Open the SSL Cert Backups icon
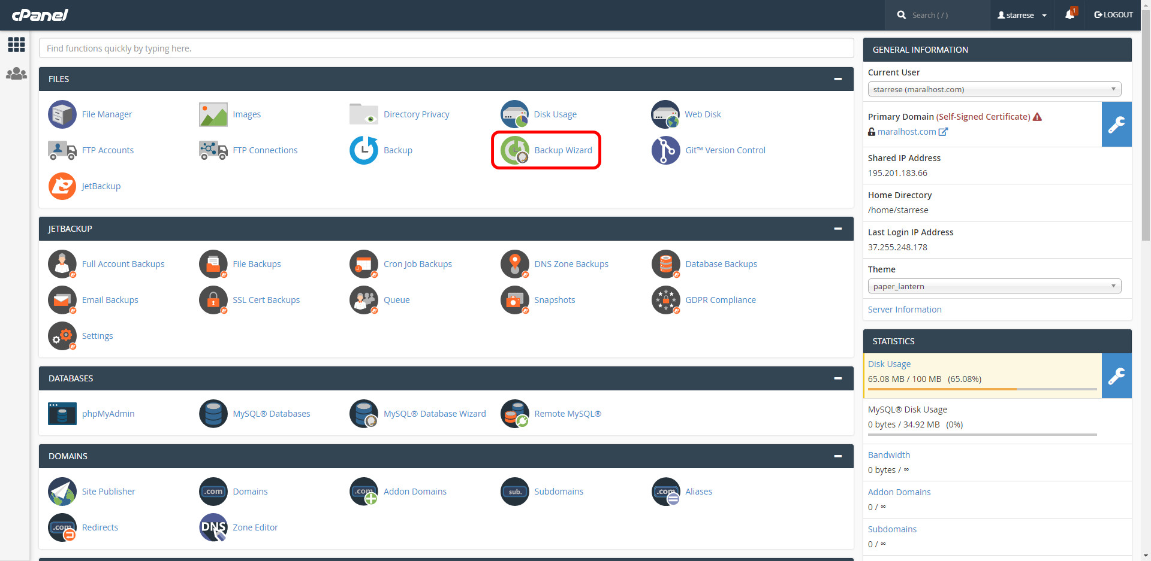Image resolution: width=1151 pixels, height=561 pixels. click(x=213, y=300)
